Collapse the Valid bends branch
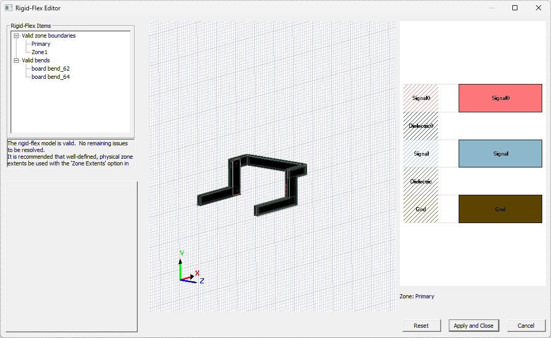551x338 pixels. (x=15, y=60)
